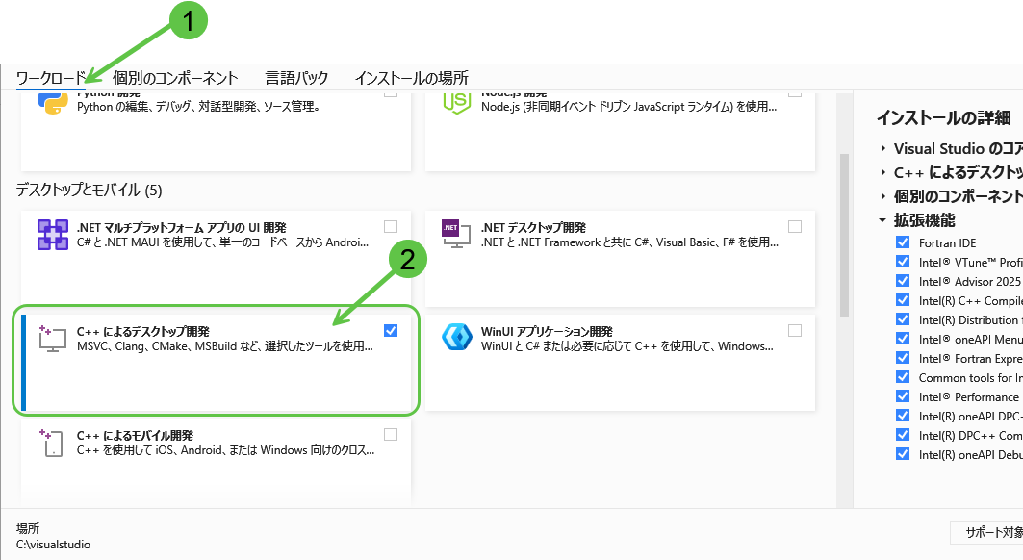This screenshot has height=560, width=1023.
Task: Expand the C++ によるデスクトップ details node
Action: [x=882, y=172]
